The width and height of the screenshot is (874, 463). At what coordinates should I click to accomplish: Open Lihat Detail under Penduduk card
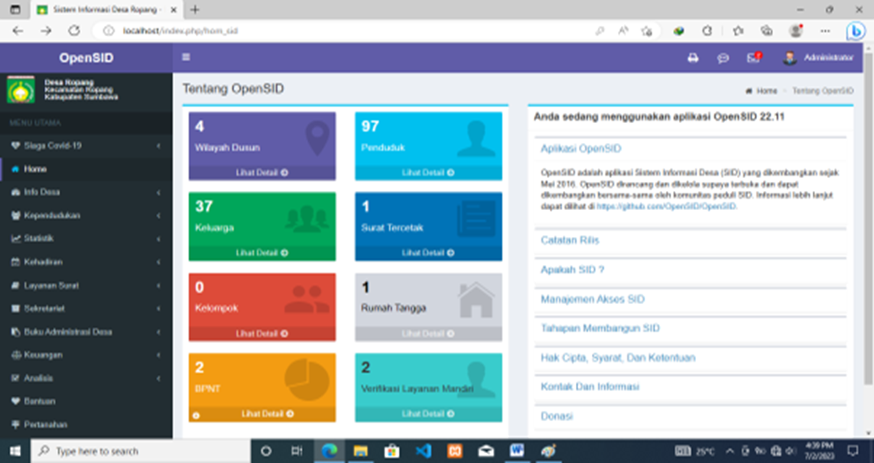coord(428,173)
